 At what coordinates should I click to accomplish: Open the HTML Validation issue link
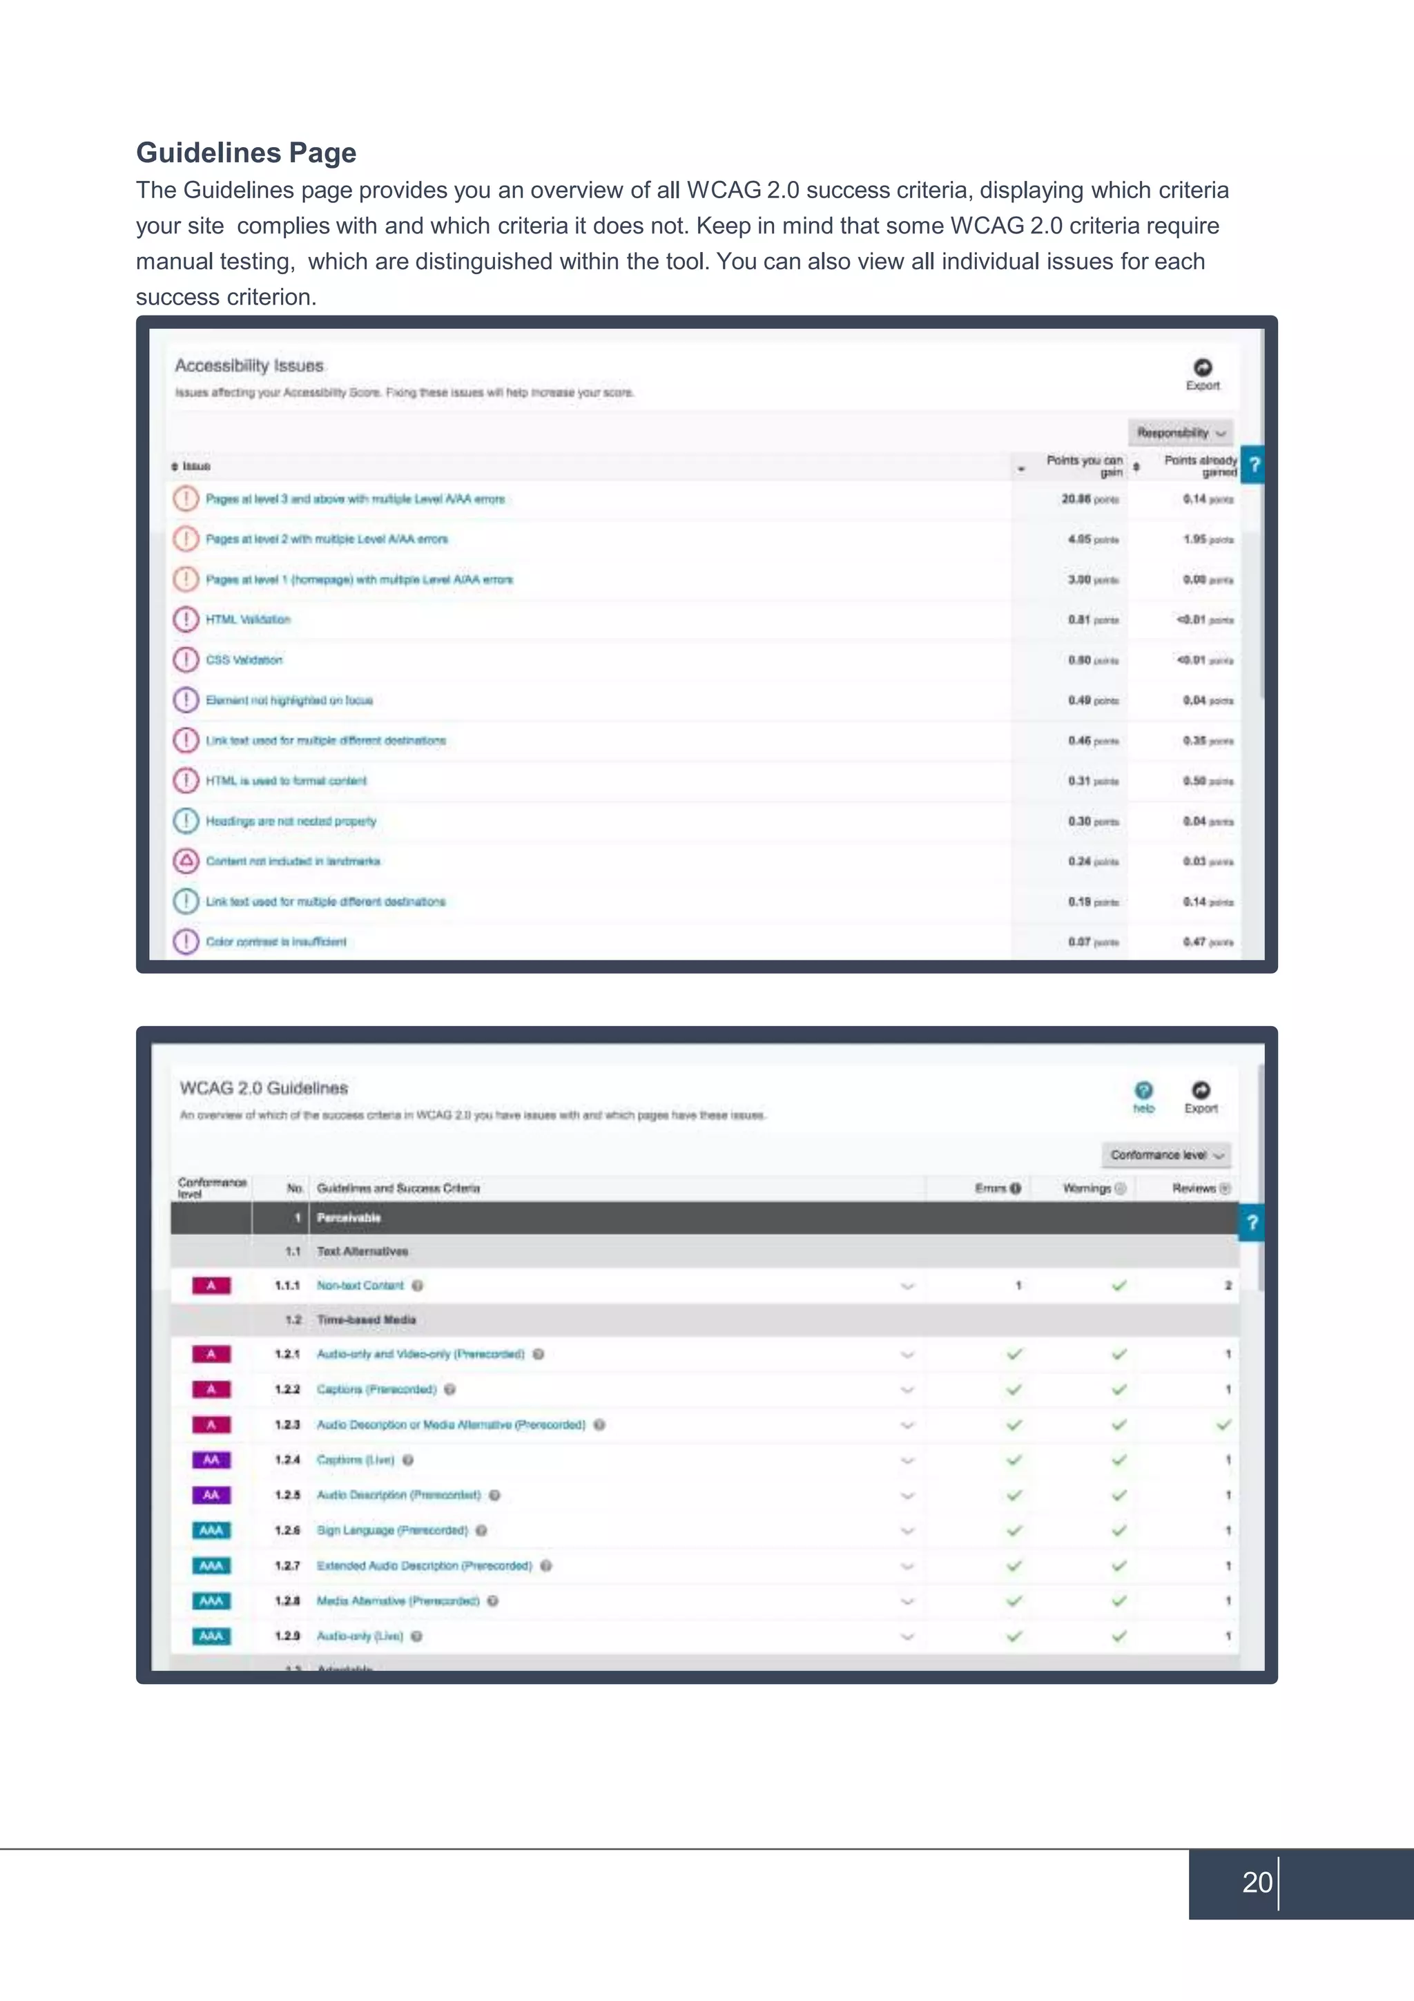pyautogui.click(x=247, y=619)
